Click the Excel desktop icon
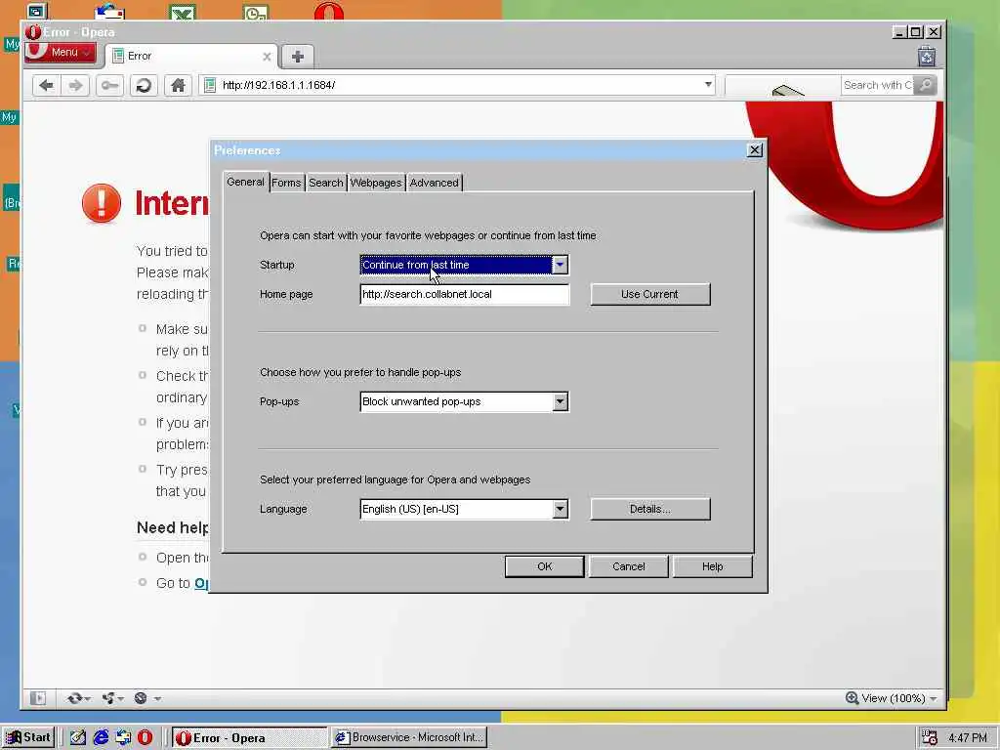Image resolution: width=1000 pixels, height=750 pixels. [x=183, y=12]
